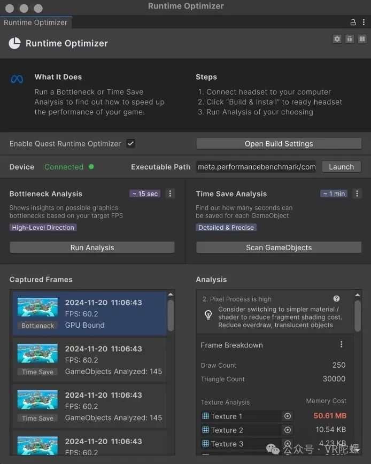Open the Frame Breakdown three-dot options menu
371x464 pixels.
point(342,344)
